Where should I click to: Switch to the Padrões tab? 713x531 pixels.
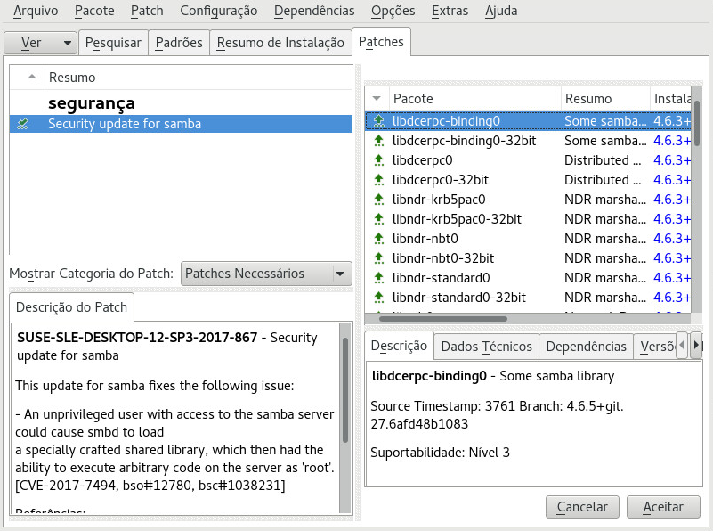pos(179,43)
